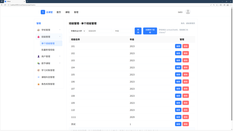Click the 学习对象管理 icon
This screenshot has width=233, height=131.
38,70
